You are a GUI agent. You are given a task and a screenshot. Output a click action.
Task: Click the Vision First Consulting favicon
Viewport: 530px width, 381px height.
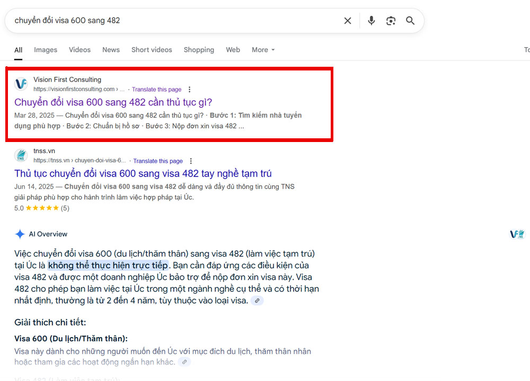point(21,84)
